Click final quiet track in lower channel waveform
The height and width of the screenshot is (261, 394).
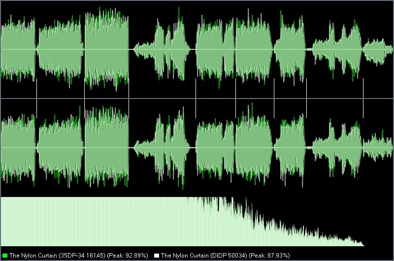[x=378, y=148]
